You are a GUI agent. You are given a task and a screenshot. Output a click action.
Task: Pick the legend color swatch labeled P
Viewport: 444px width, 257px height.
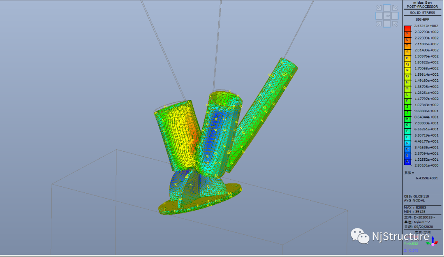click(x=407, y=71)
